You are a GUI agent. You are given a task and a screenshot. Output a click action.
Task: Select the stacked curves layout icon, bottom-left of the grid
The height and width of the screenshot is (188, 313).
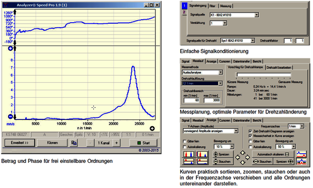[188, 161]
